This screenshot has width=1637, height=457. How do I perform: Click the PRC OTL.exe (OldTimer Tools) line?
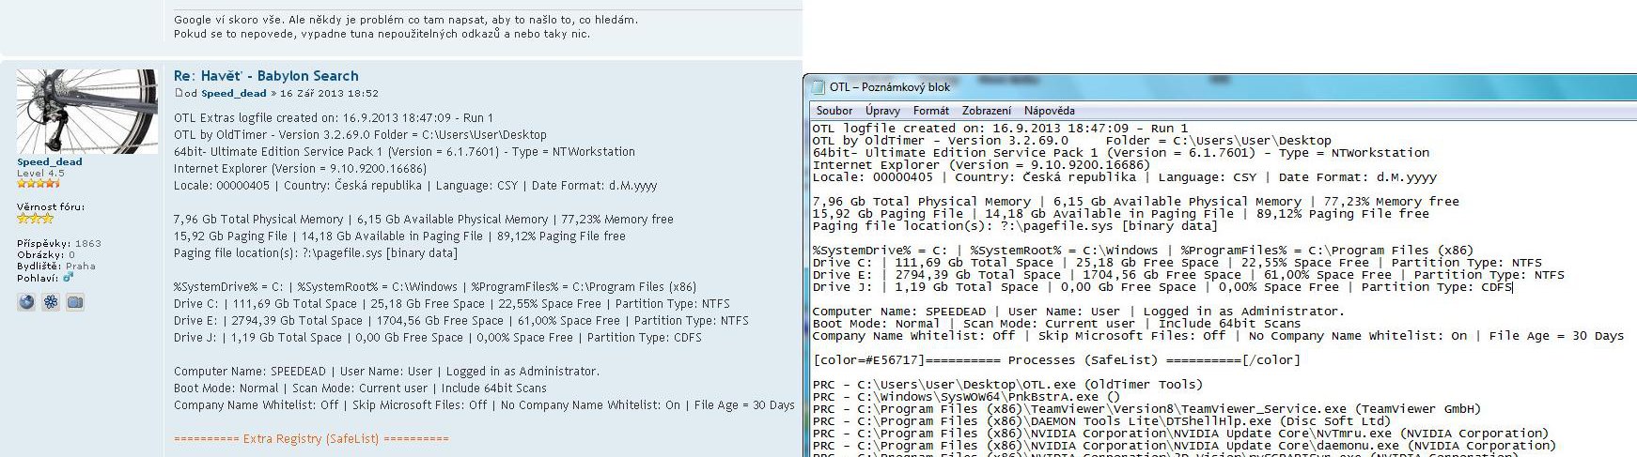click(x=1007, y=385)
